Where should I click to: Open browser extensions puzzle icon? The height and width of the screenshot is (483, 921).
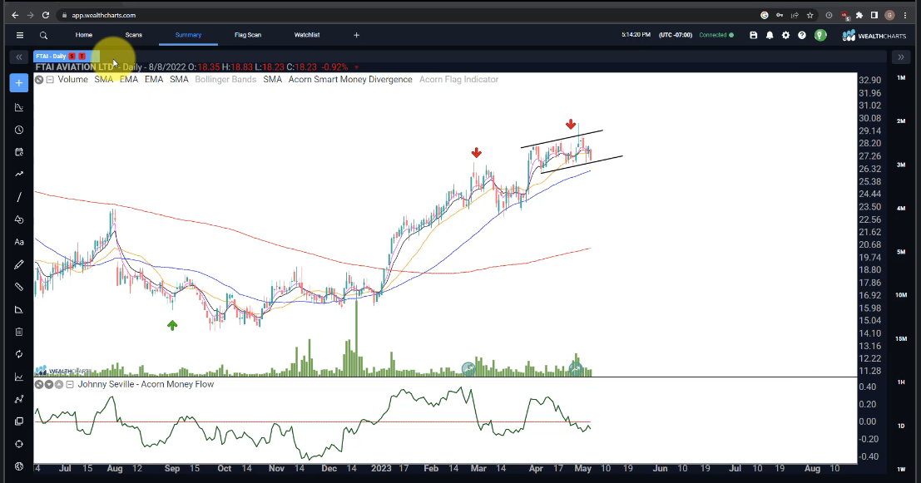[x=859, y=15]
